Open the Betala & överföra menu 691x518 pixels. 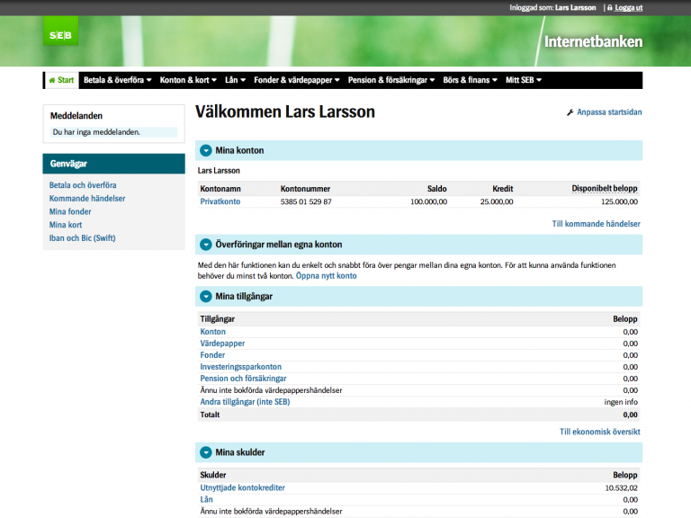pyautogui.click(x=118, y=80)
